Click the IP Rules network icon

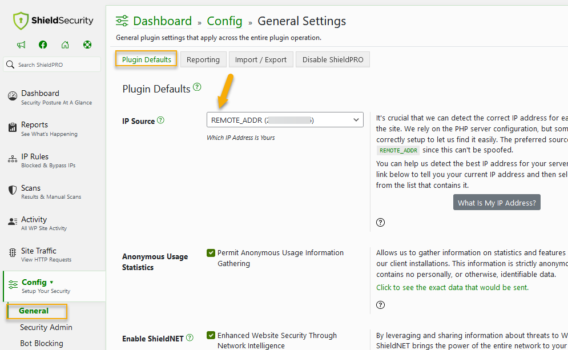click(13, 159)
